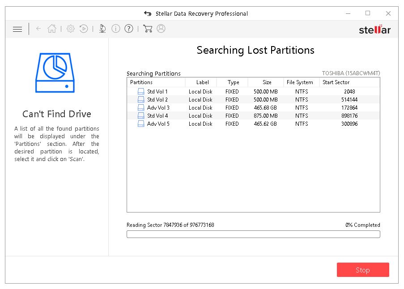Click the 465.62 GB size cell
Image resolution: width=404 pixels, height=289 pixels.
265,123
